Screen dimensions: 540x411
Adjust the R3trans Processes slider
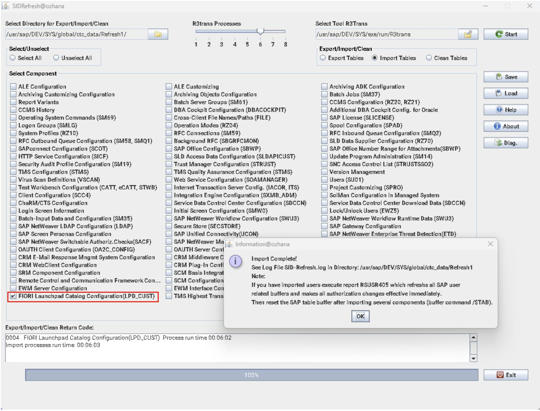click(x=260, y=31)
